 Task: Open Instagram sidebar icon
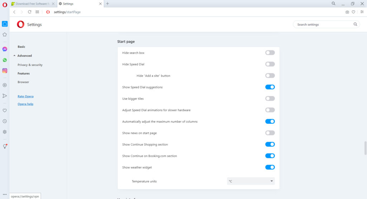point(5,71)
